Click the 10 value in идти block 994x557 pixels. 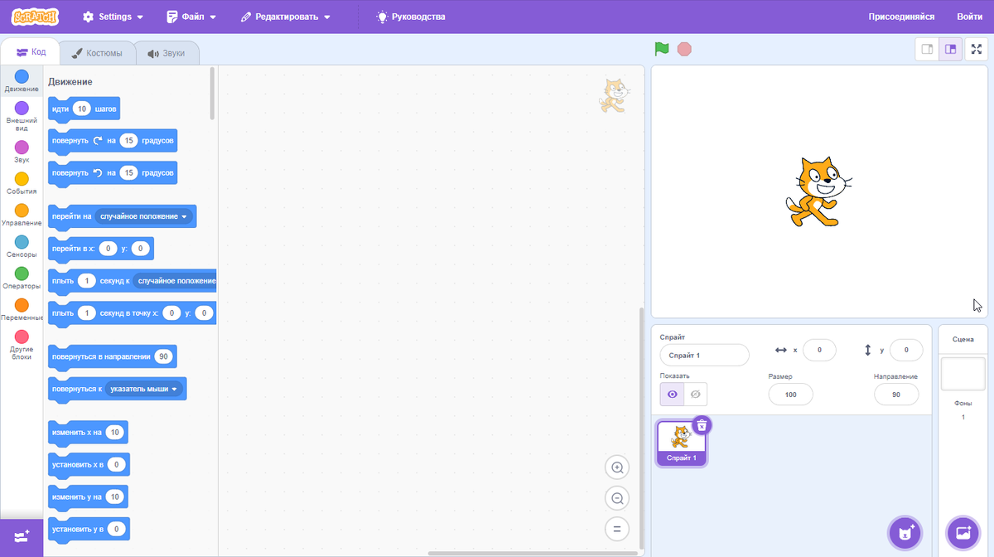coord(82,109)
